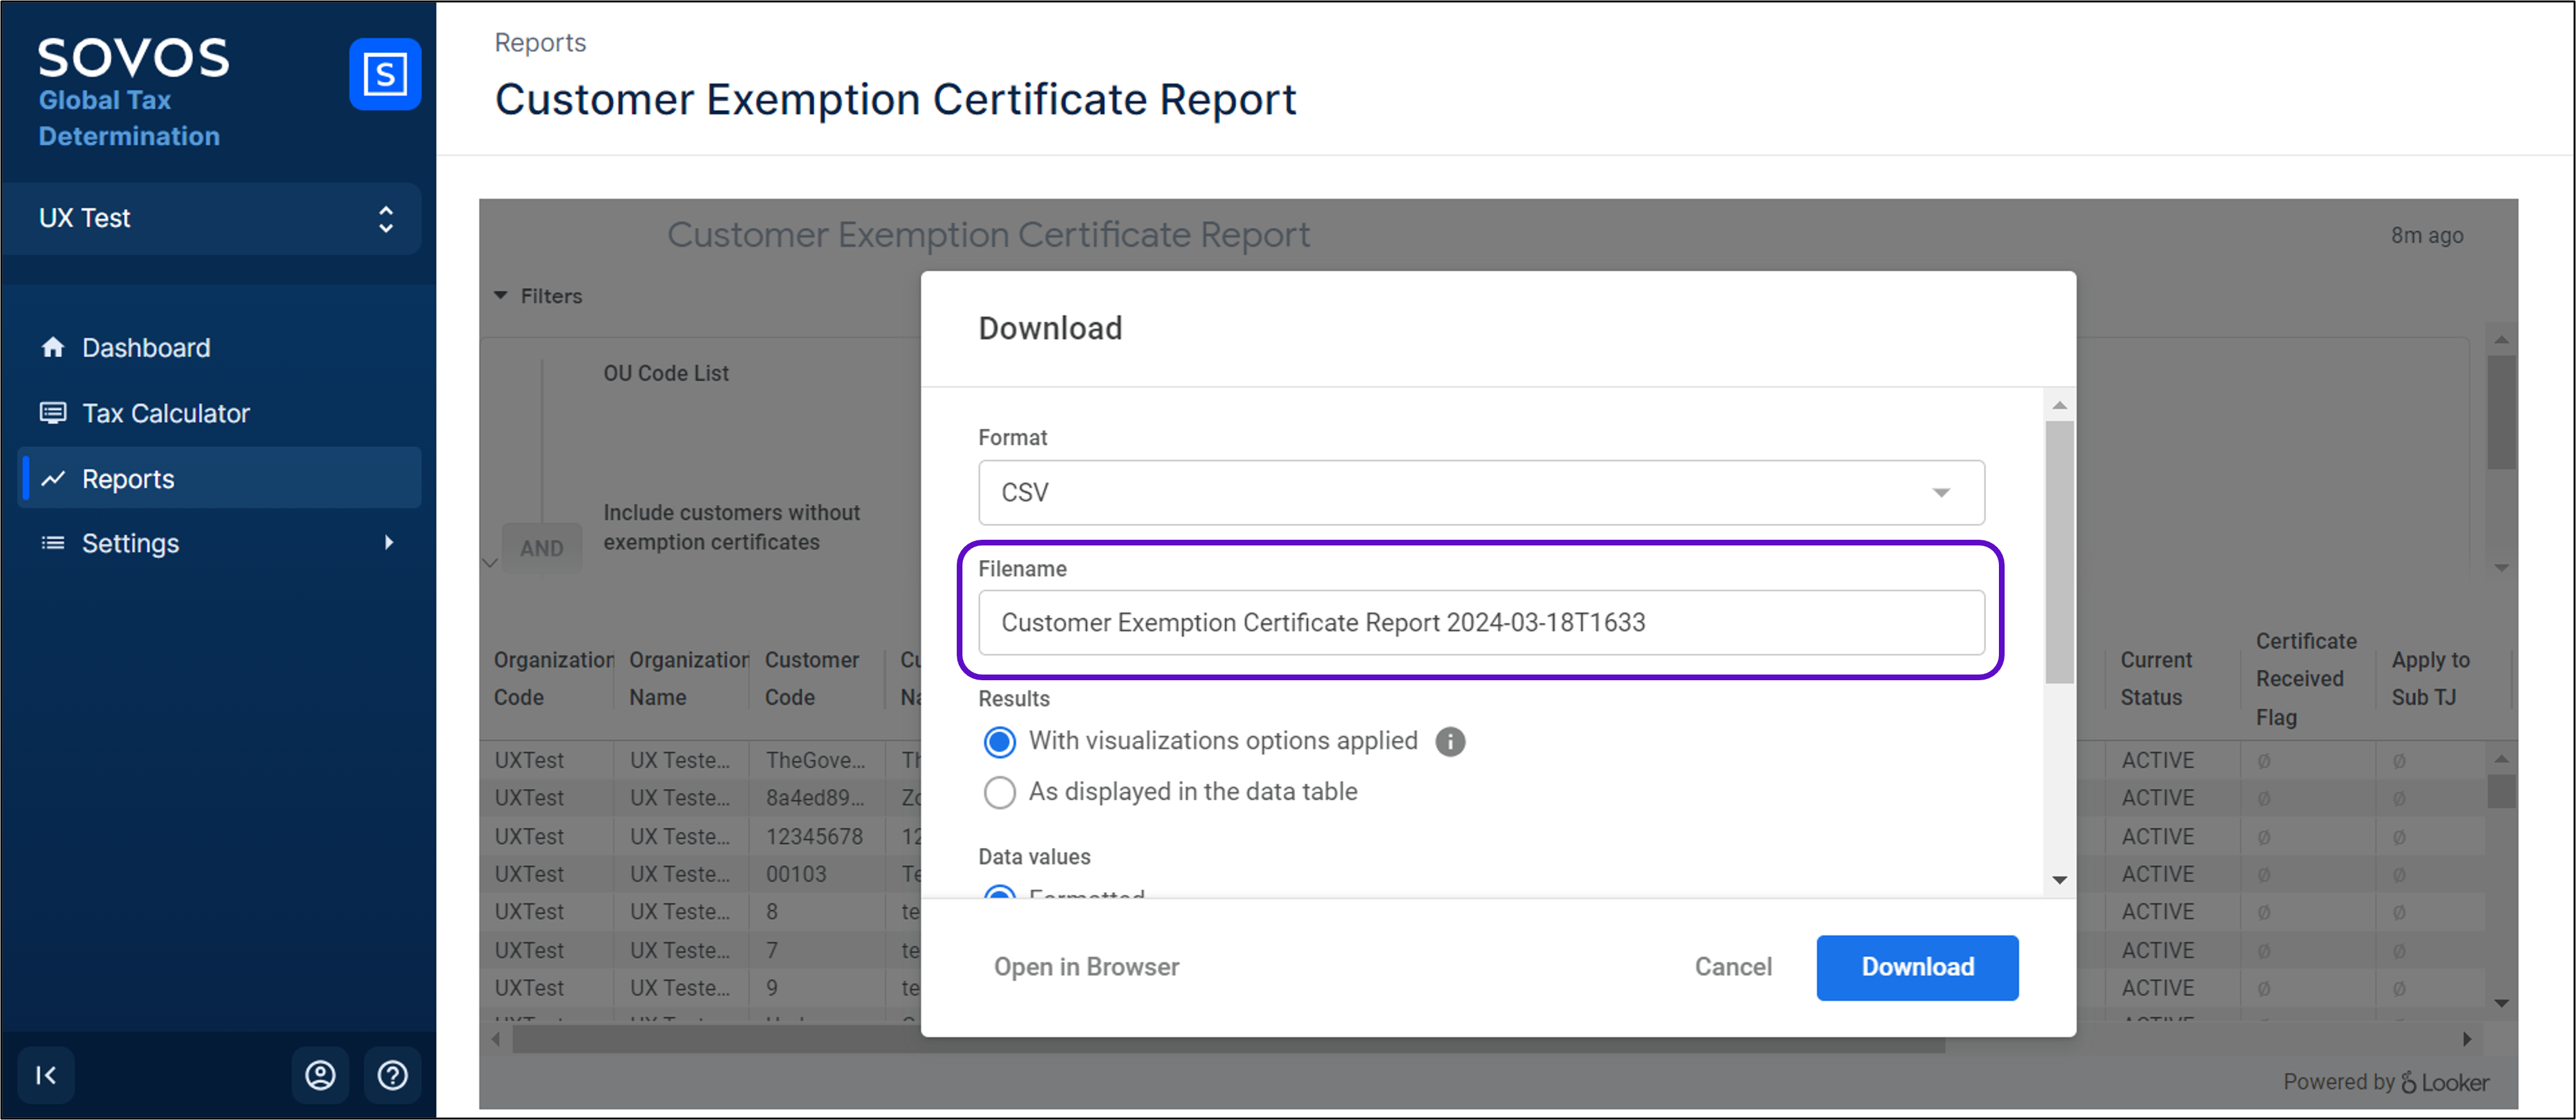Click Open in Browser
2576x1120 pixels.
coord(1086,967)
